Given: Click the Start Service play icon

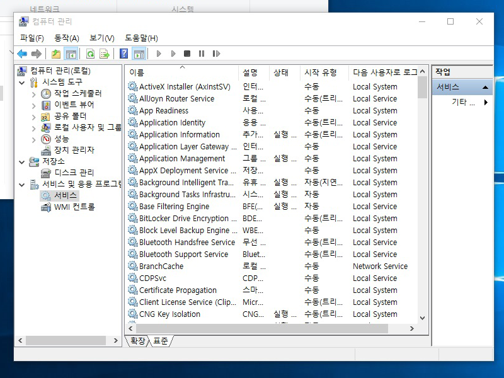Looking at the screenshot, I should (x=159, y=54).
